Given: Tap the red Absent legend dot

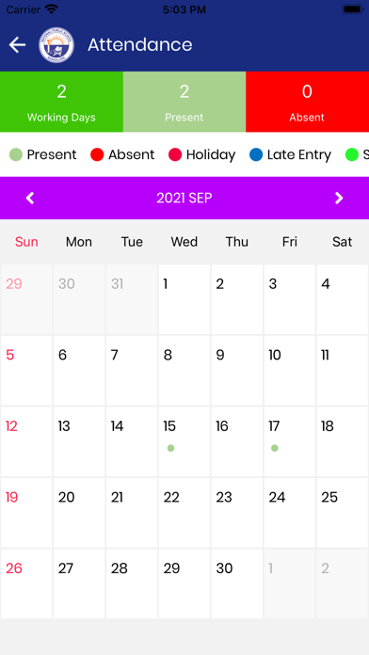Looking at the screenshot, I should tap(97, 154).
